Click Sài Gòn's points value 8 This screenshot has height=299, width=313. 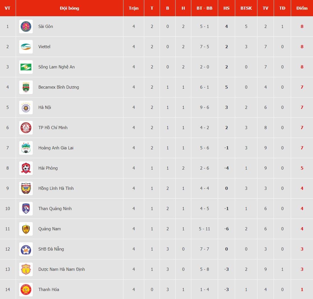302,26
